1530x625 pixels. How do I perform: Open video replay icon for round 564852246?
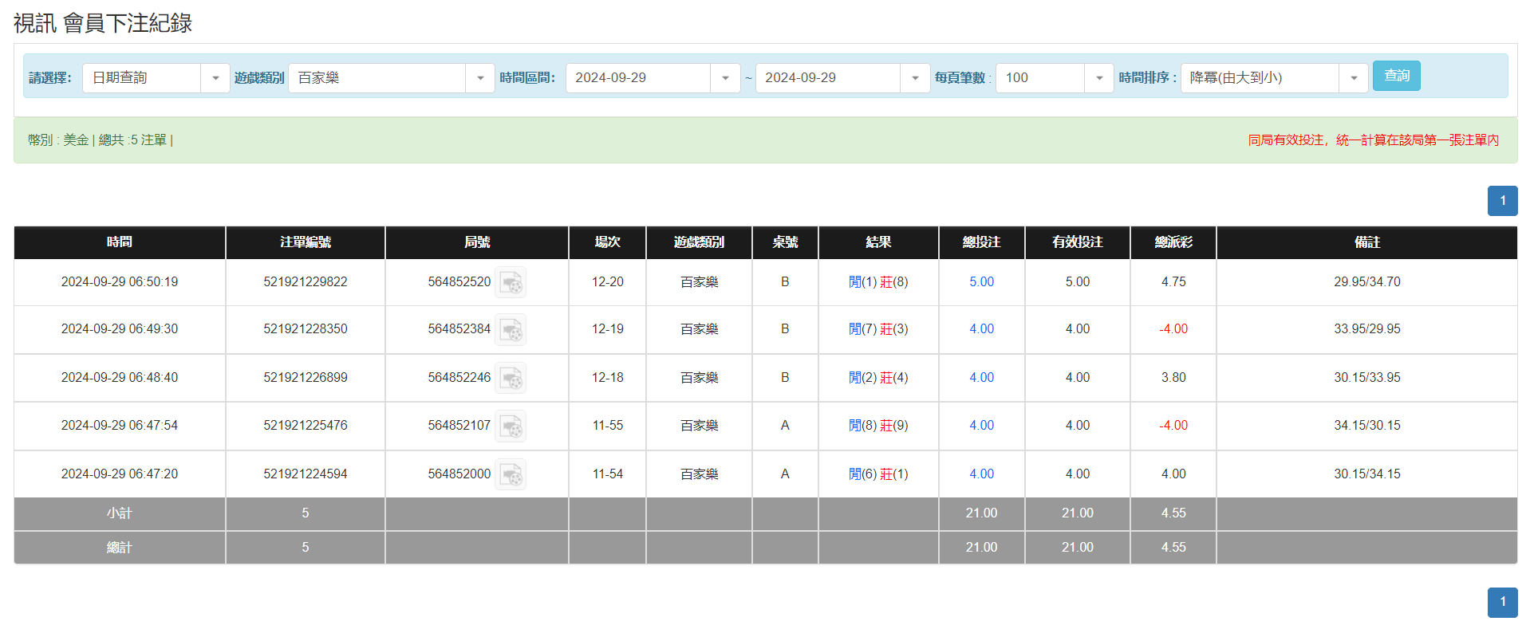tap(511, 378)
